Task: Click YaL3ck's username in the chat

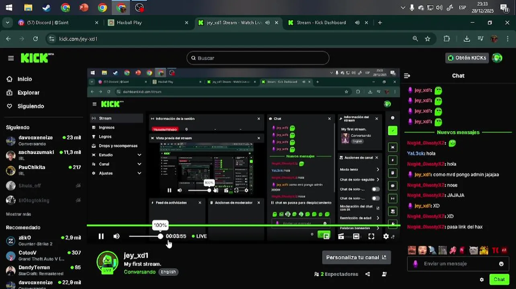Action: click(415, 153)
